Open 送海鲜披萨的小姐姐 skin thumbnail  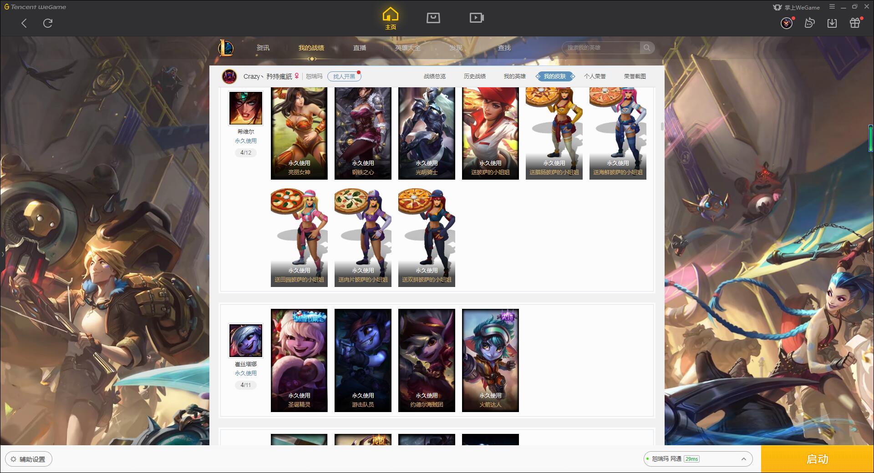tap(618, 133)
